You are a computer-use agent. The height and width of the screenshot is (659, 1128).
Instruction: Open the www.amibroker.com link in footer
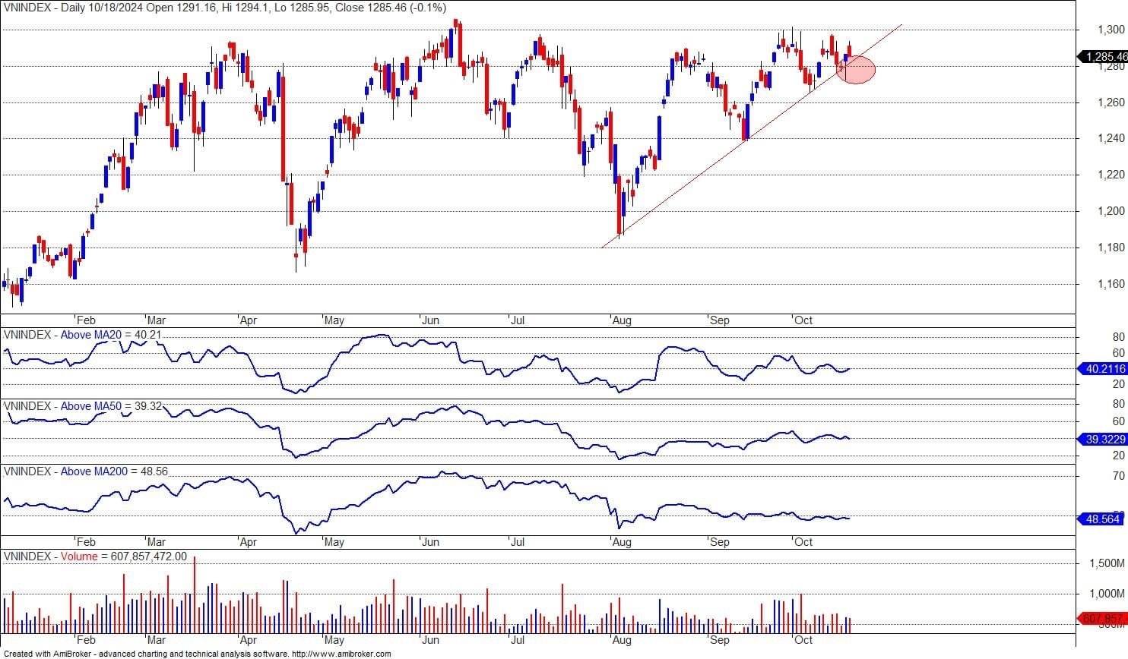click(x=341, y=654)
